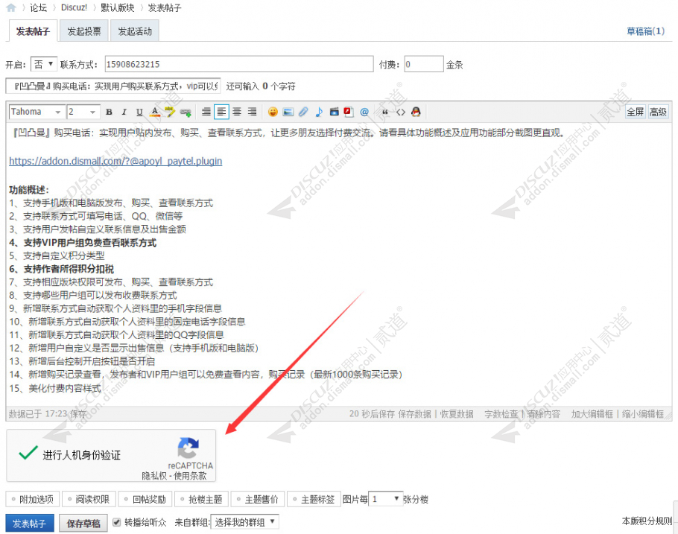678x534 pixels.
Task: Click 恢复数据 in the editor footer
Action: 457,414
